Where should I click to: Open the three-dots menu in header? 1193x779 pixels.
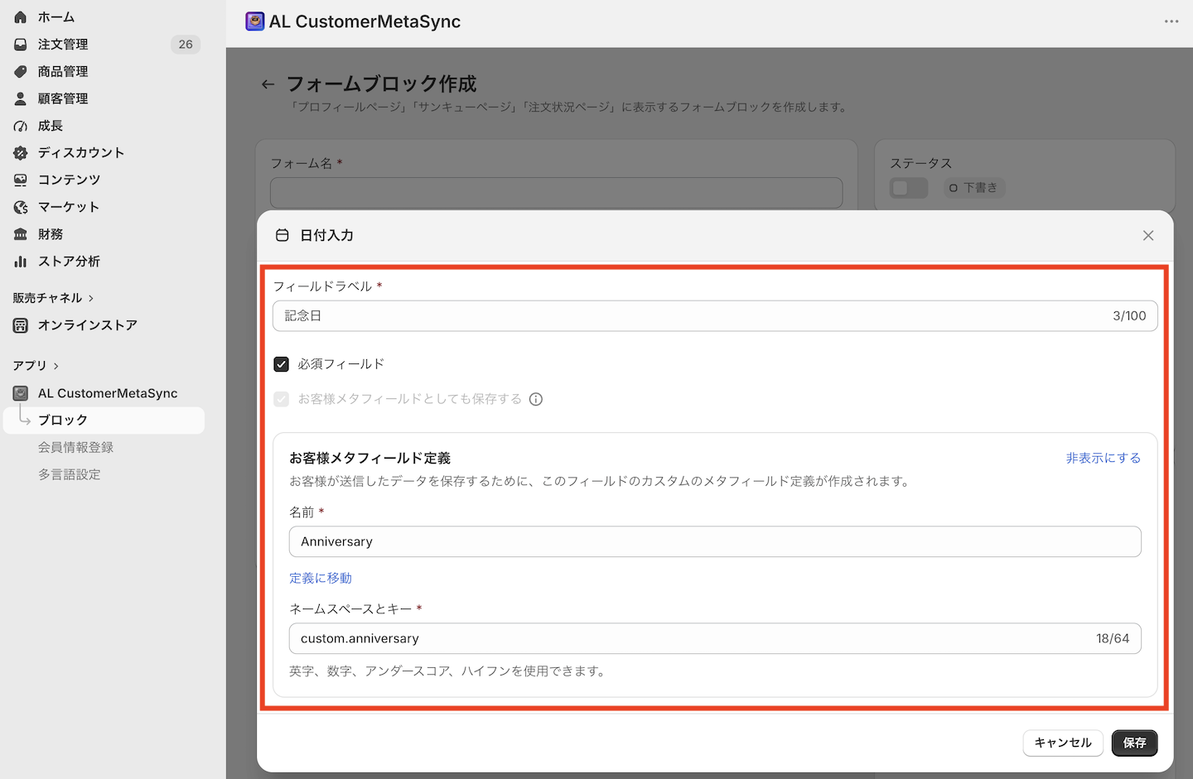(x=1171, y=22)
